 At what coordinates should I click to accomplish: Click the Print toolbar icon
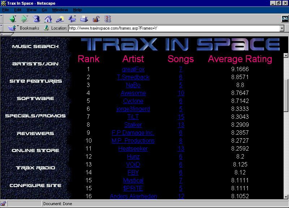[84, 19]
